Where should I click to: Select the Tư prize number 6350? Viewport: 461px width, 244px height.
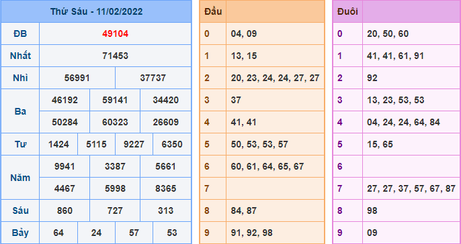click(x=172, y=144)
